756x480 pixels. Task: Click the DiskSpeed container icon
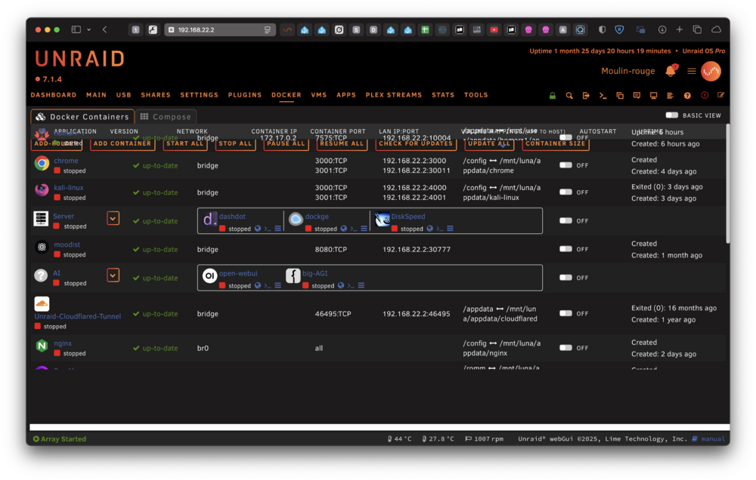tap(382, 220)
